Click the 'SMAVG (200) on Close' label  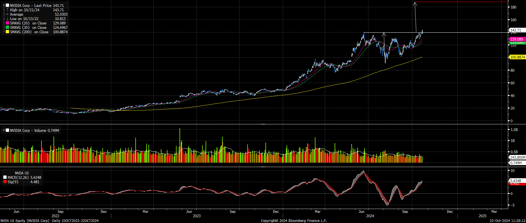(29, 32)
